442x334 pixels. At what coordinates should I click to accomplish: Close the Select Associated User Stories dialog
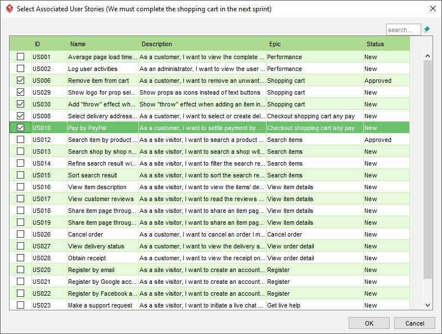(x=433, y=8)
